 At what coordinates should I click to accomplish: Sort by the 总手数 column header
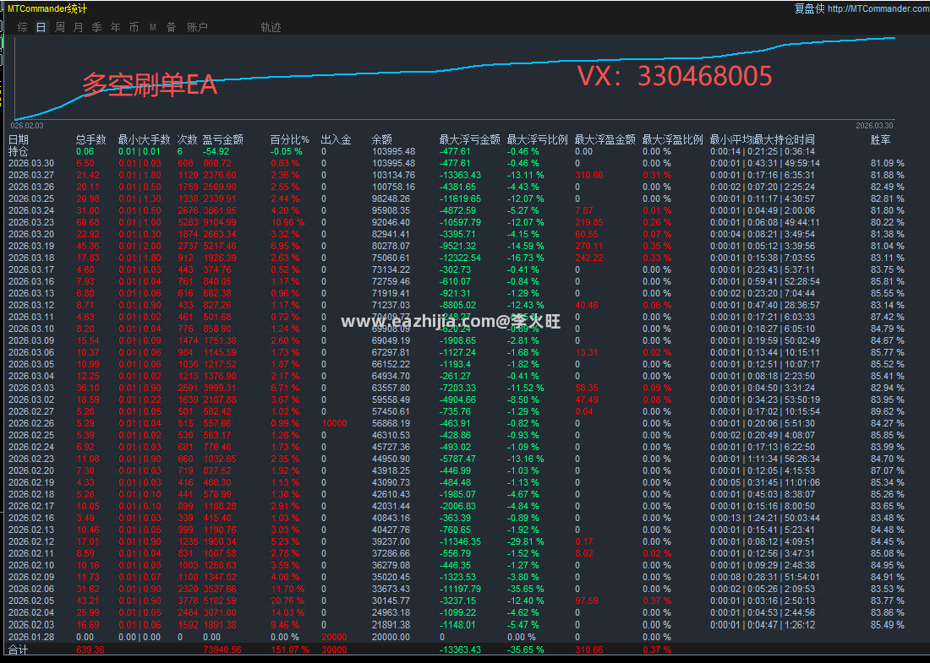[90, 140]
